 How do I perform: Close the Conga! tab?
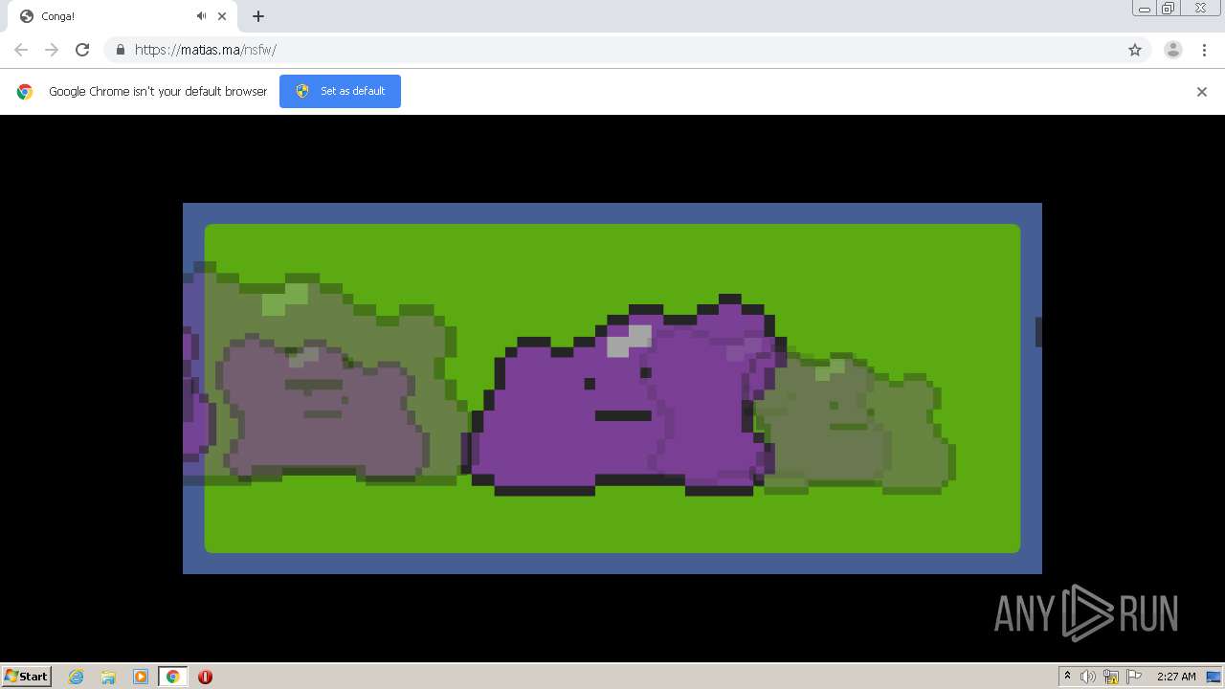pos(222,16)
